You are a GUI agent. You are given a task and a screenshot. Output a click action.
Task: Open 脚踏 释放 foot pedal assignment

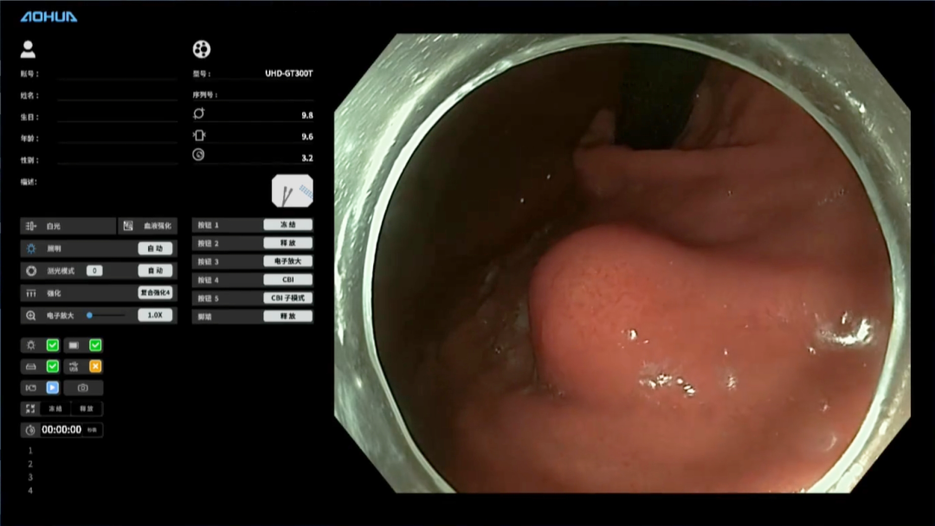tap(288, 317)
